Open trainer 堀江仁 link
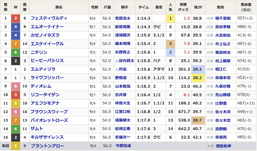 click(x=221, y=69)
